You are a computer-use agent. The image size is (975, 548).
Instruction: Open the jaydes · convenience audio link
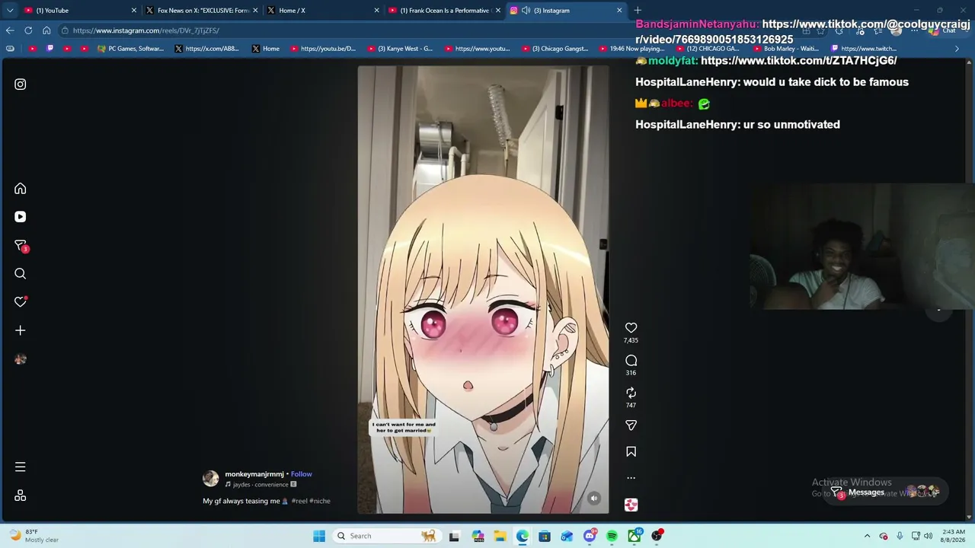coord(261,485)
